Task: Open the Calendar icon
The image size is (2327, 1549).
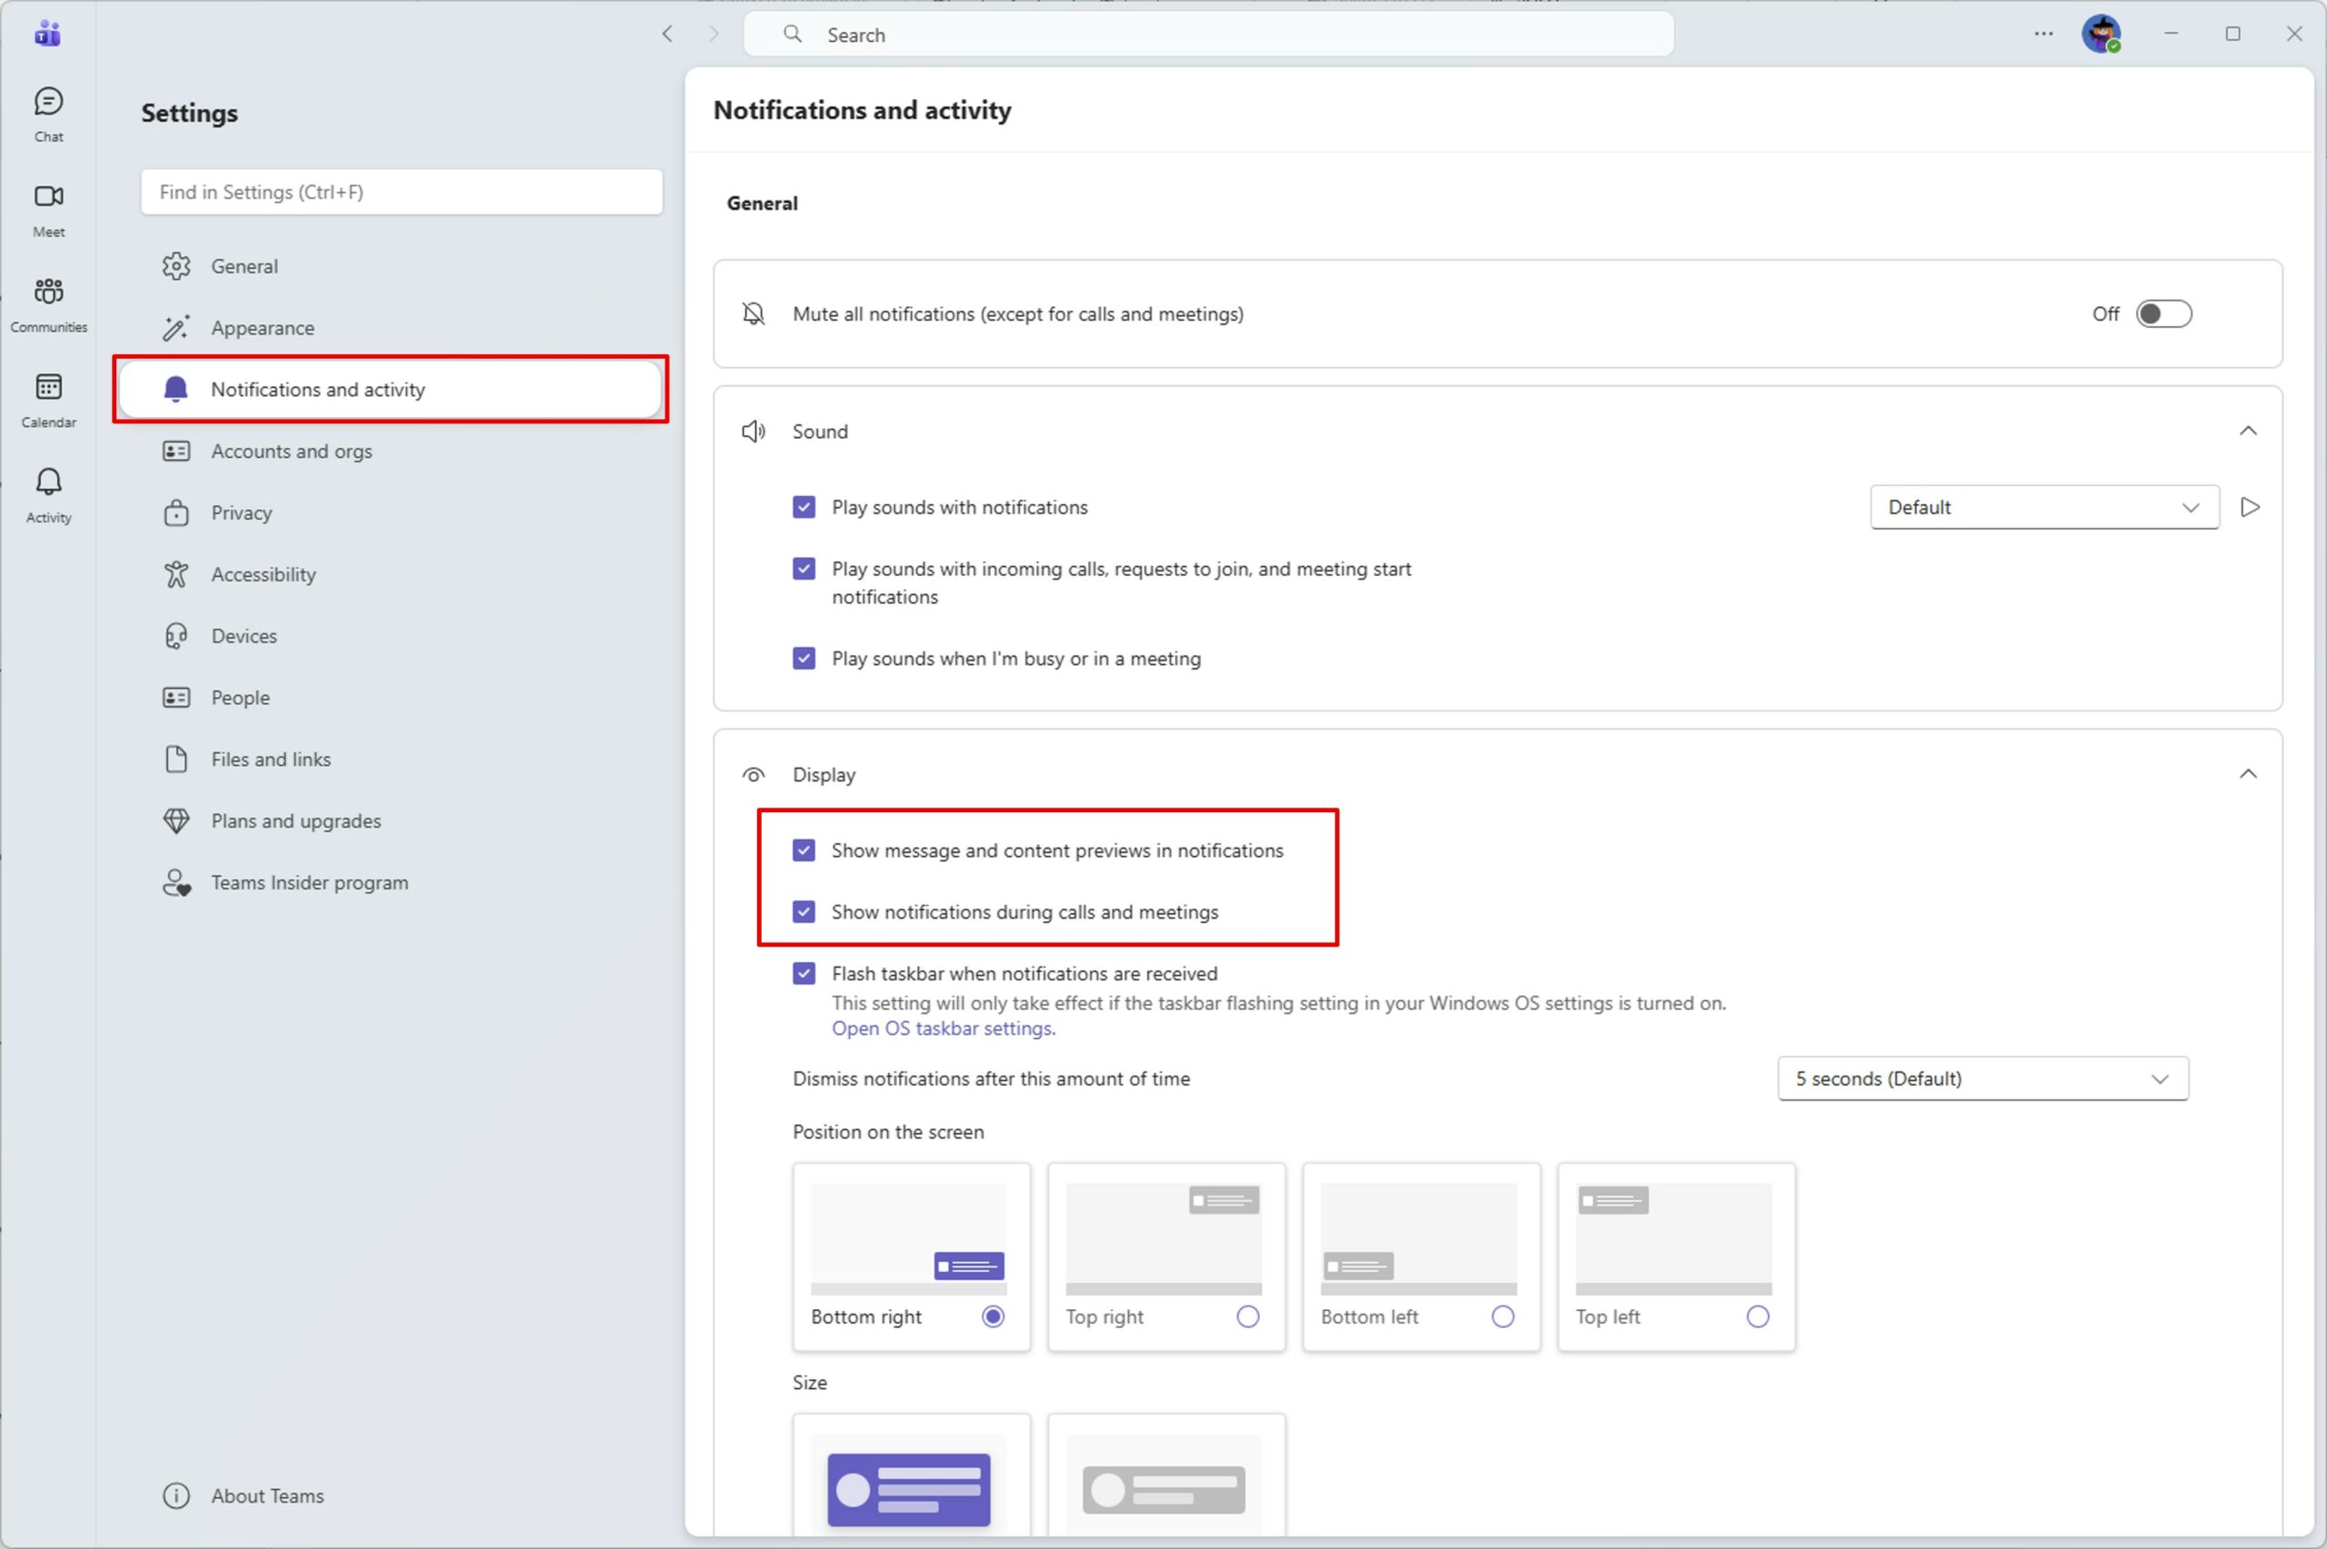Action: [x=48, y=397]
